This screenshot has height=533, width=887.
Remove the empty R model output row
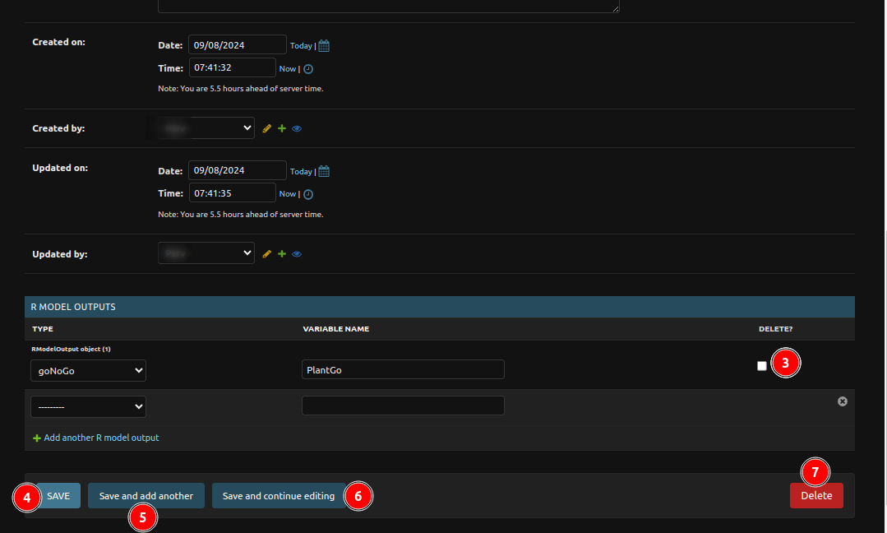842,401
